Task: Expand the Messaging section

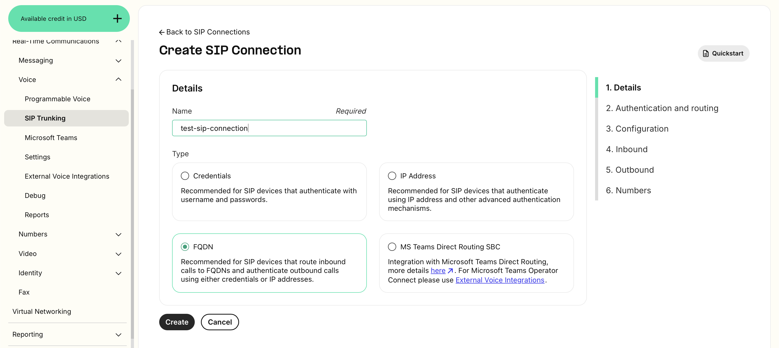Action: pos(118,61)
